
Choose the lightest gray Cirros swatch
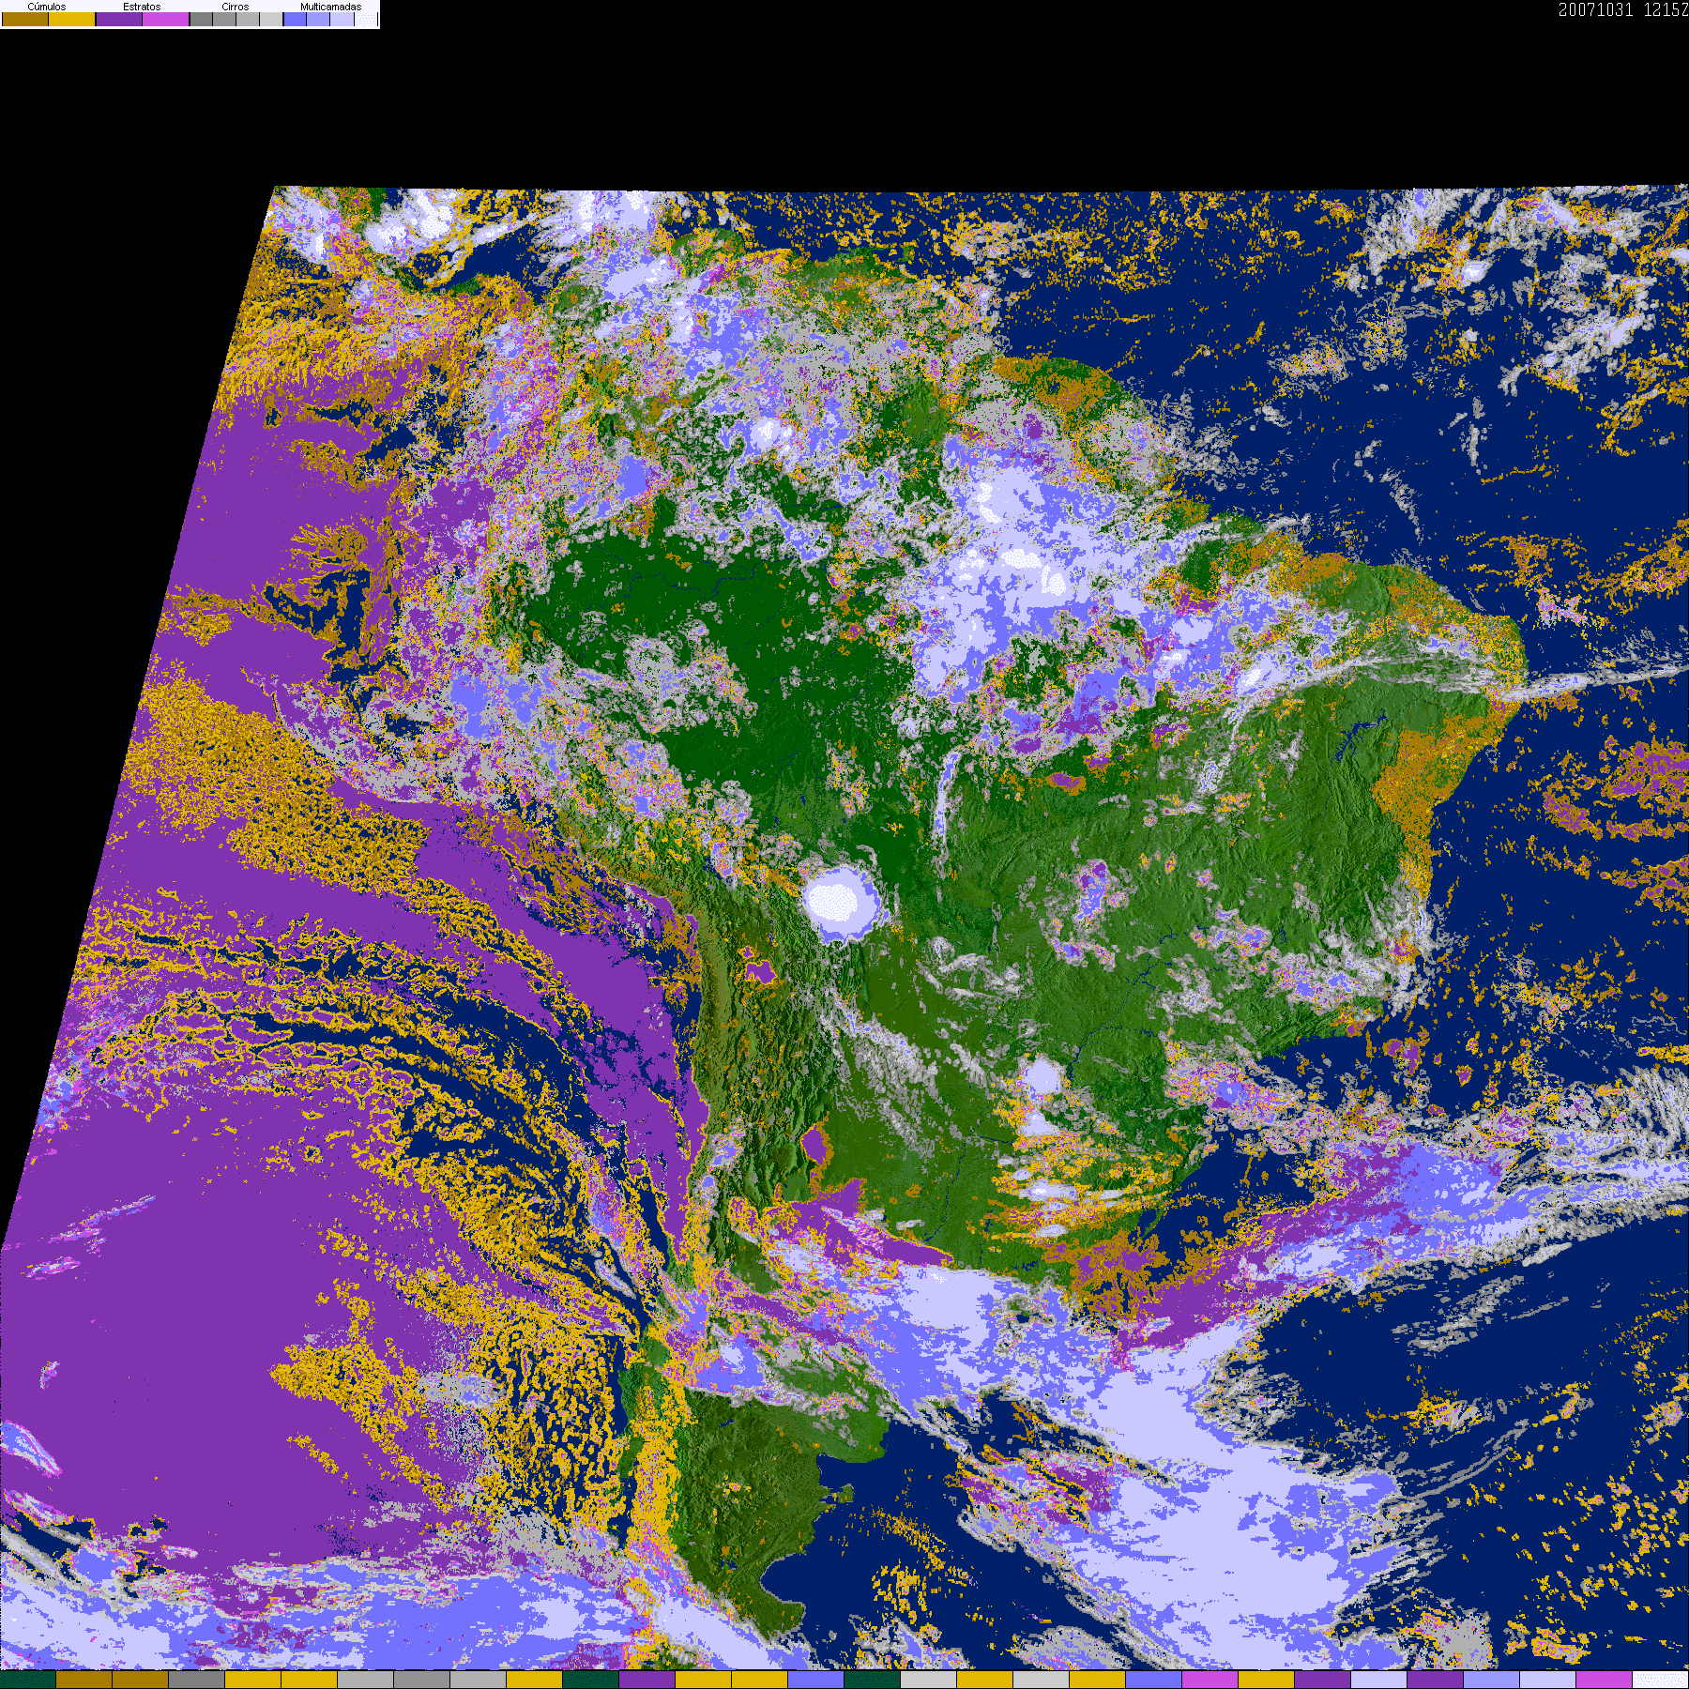point(270,19)
